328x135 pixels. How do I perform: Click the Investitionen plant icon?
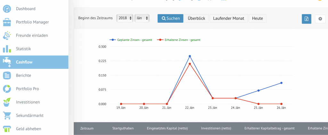pyautogui.click(x=7, y=102)
